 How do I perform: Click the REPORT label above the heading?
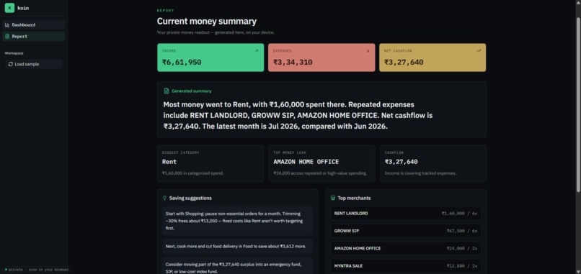[165, 11]
